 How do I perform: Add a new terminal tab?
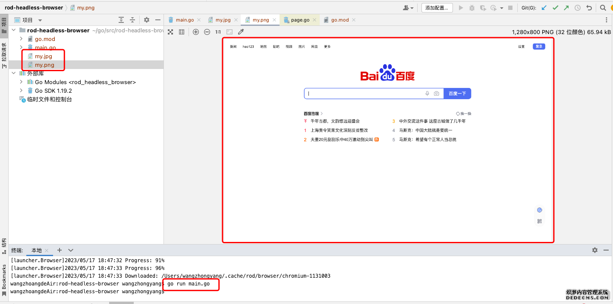coord(60,250)
